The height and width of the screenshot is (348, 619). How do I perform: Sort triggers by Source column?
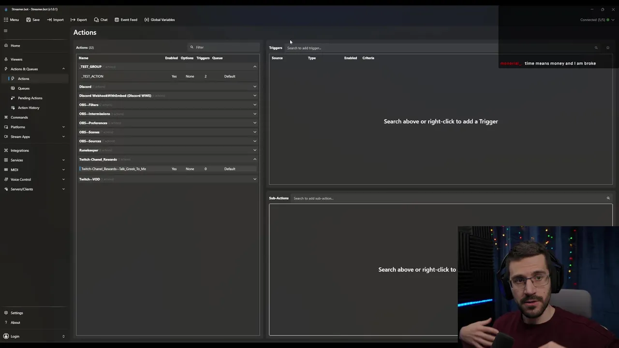[277, 58]
